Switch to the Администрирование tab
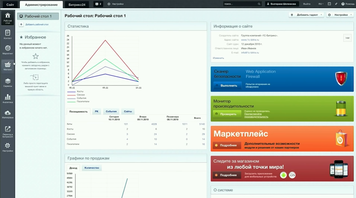This screenshot has width=356, height=198. pos(41,4)
